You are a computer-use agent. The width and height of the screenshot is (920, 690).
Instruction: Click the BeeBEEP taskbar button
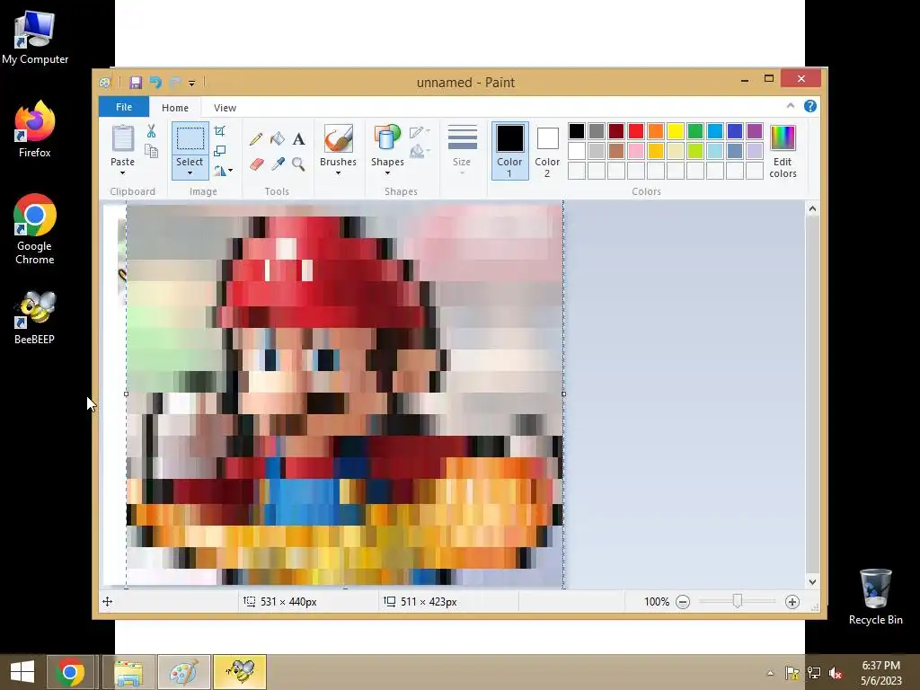coord(240,672)
